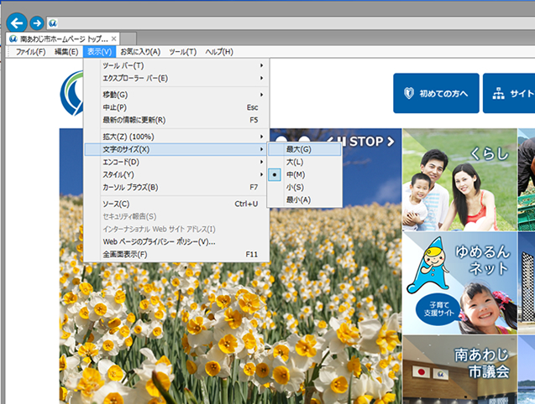Expand エンコード(D) submenu
Viewport: 535px width, 404px height.
176,162
